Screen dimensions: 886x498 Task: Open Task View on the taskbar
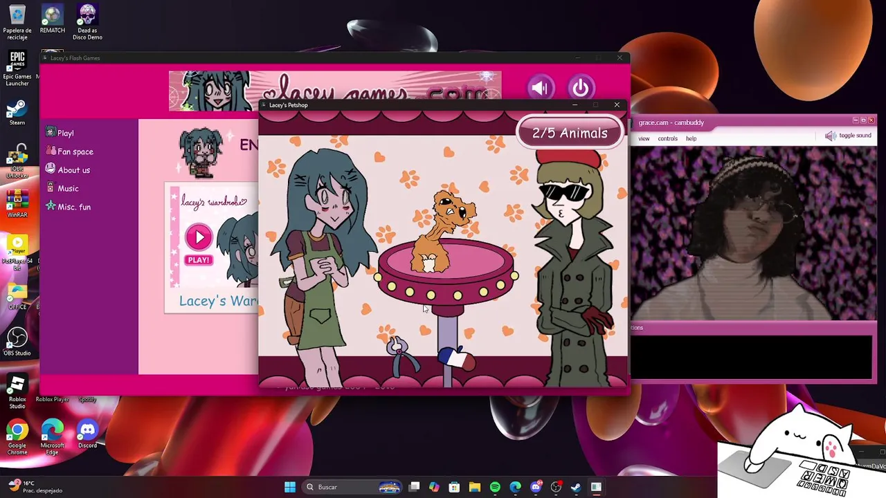tap(414, 487)
